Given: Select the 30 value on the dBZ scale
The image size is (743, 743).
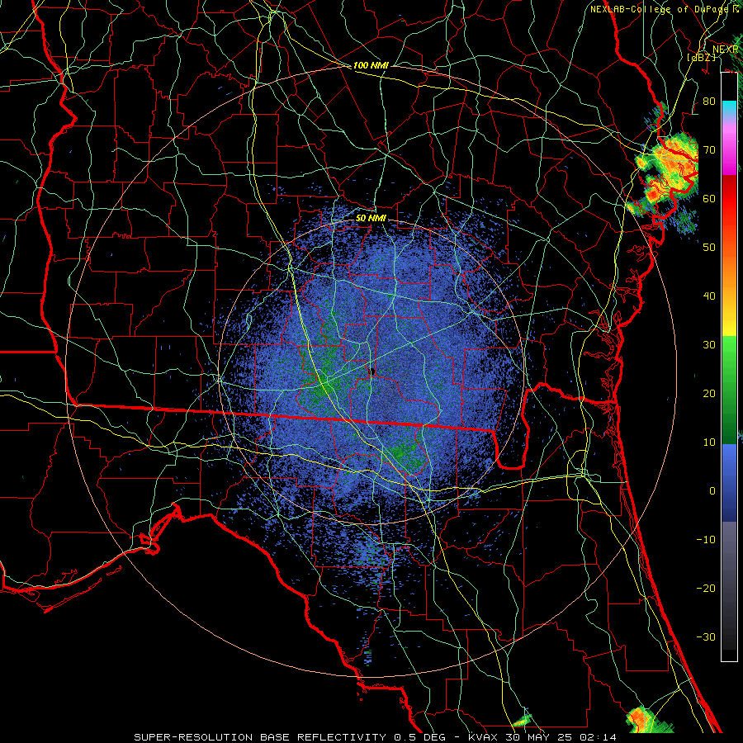Looking at the screenshot, I should point(709,345).
